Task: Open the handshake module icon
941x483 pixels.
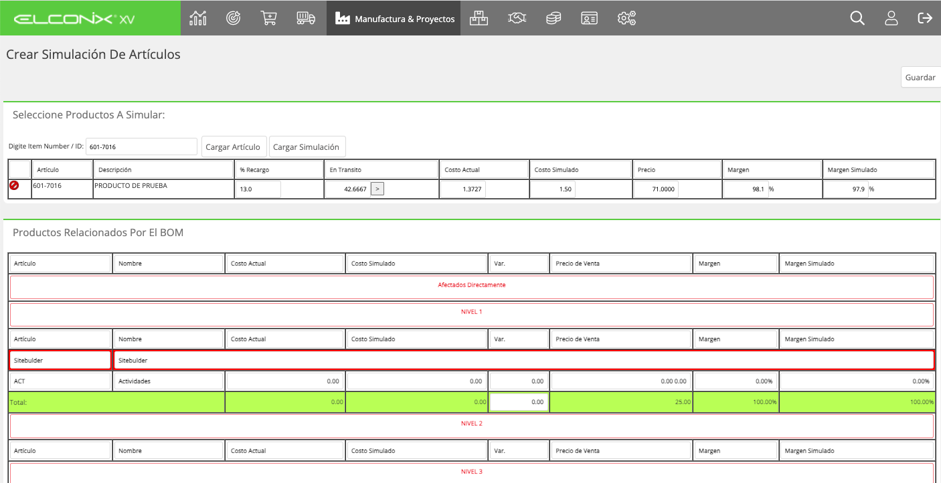Action: click(x=517, y=18)
